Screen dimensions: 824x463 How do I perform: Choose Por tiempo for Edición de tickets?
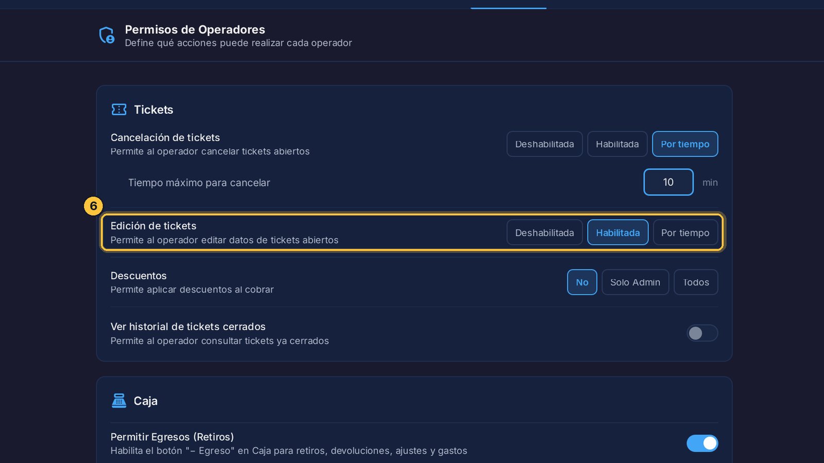(x=685, y=233)
